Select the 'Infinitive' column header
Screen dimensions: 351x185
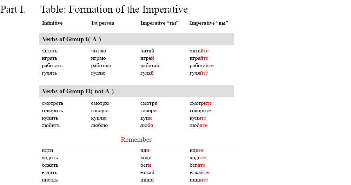[52, 23]
